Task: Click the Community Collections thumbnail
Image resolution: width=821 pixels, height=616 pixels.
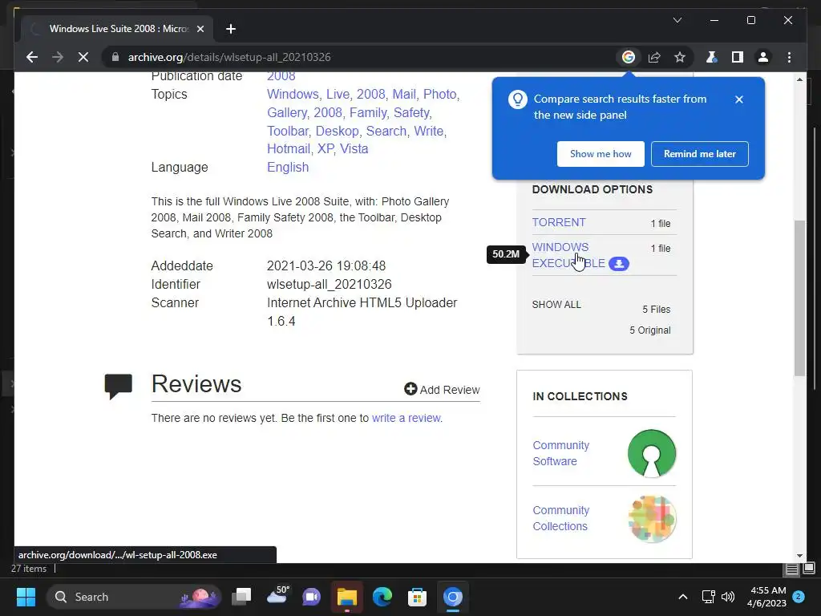Action: [x=652, y=519]
